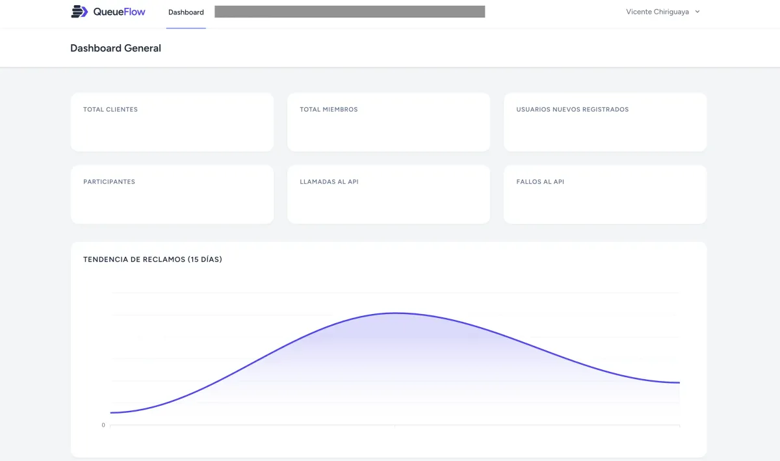The image size is (780, 461).
Task: Open the Dashboard tab
Action: pyautogui.click(x=186, y=12)
